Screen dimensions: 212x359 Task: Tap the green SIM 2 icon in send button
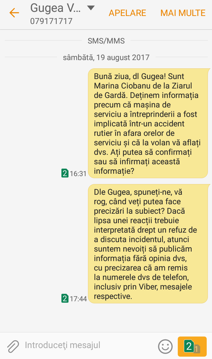point(189,346)
